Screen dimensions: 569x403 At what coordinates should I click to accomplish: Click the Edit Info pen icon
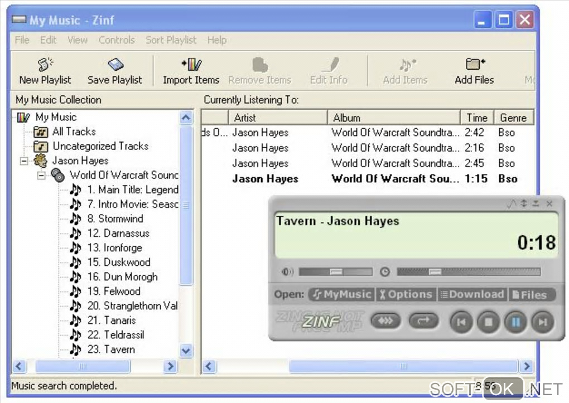[x=331, y=65]
